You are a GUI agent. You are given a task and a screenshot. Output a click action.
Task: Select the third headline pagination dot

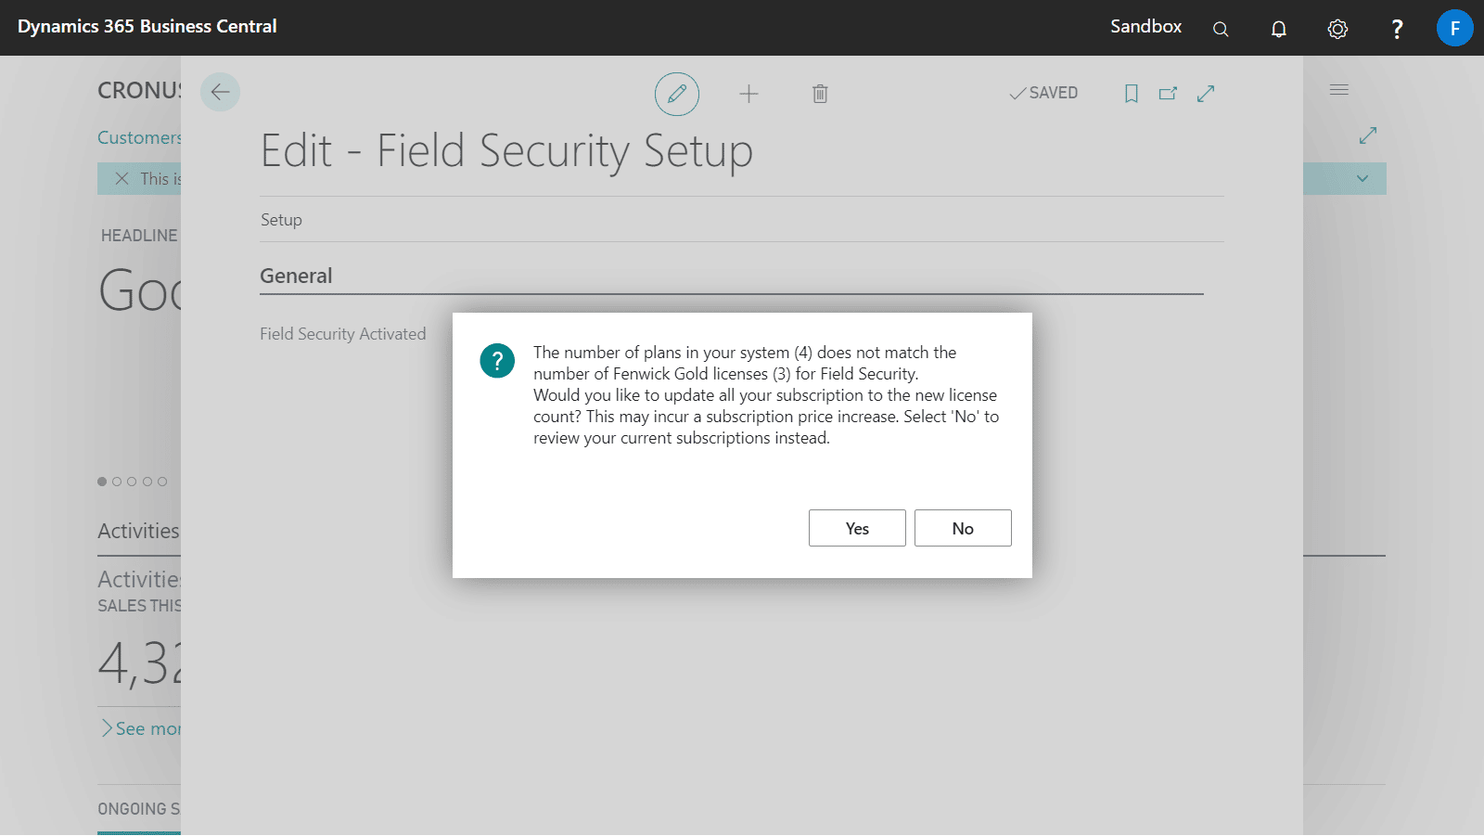(132, 482)
